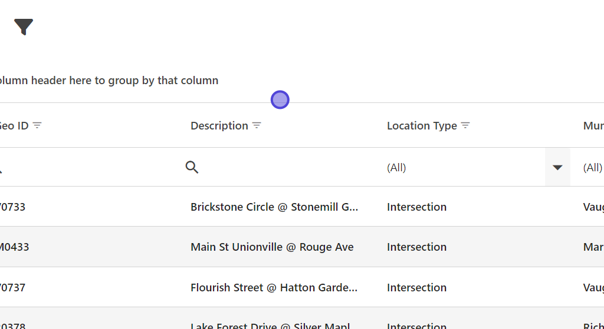Select the Location Type (All) filter box

(x=460, y=167)
